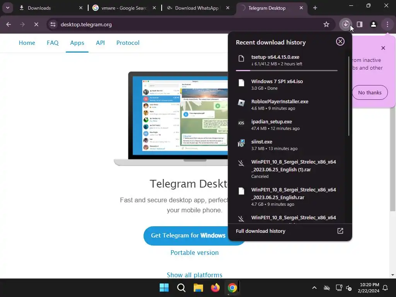Open the taskbar notification bell
This screenshot has width=396, height=297.
click(x=386, y=288)
